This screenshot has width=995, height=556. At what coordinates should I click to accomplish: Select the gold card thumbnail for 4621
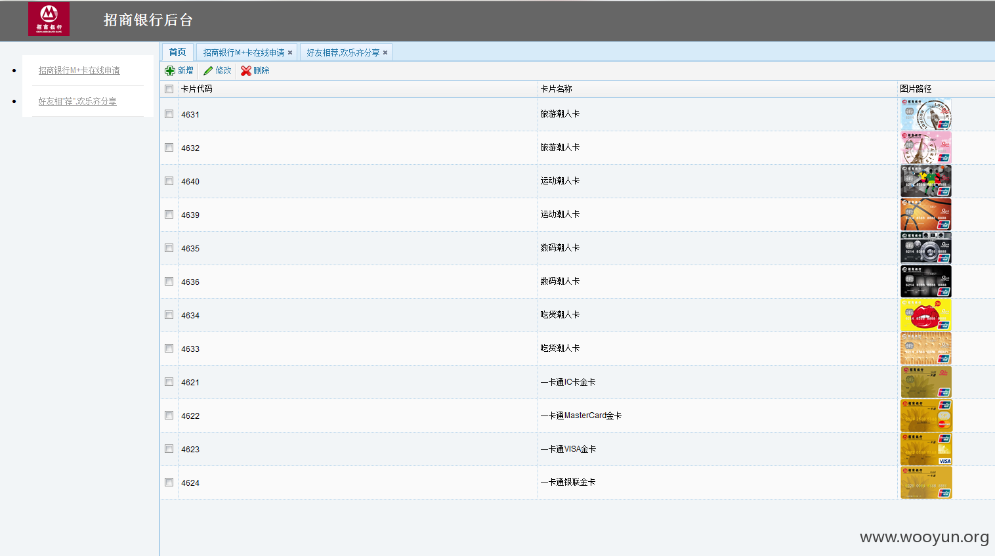click(926, 382)
